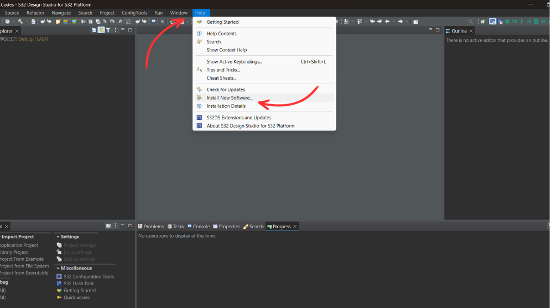Open the dashboard panel View Menu dots
This screenshot has width=550, height=308.
[x=115, y=226]
